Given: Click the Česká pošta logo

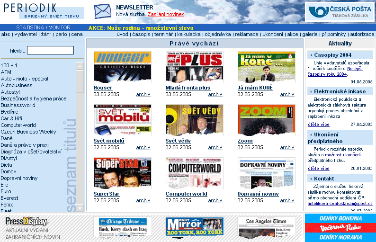Looking at the screenshot, I should tap(340, 12).
